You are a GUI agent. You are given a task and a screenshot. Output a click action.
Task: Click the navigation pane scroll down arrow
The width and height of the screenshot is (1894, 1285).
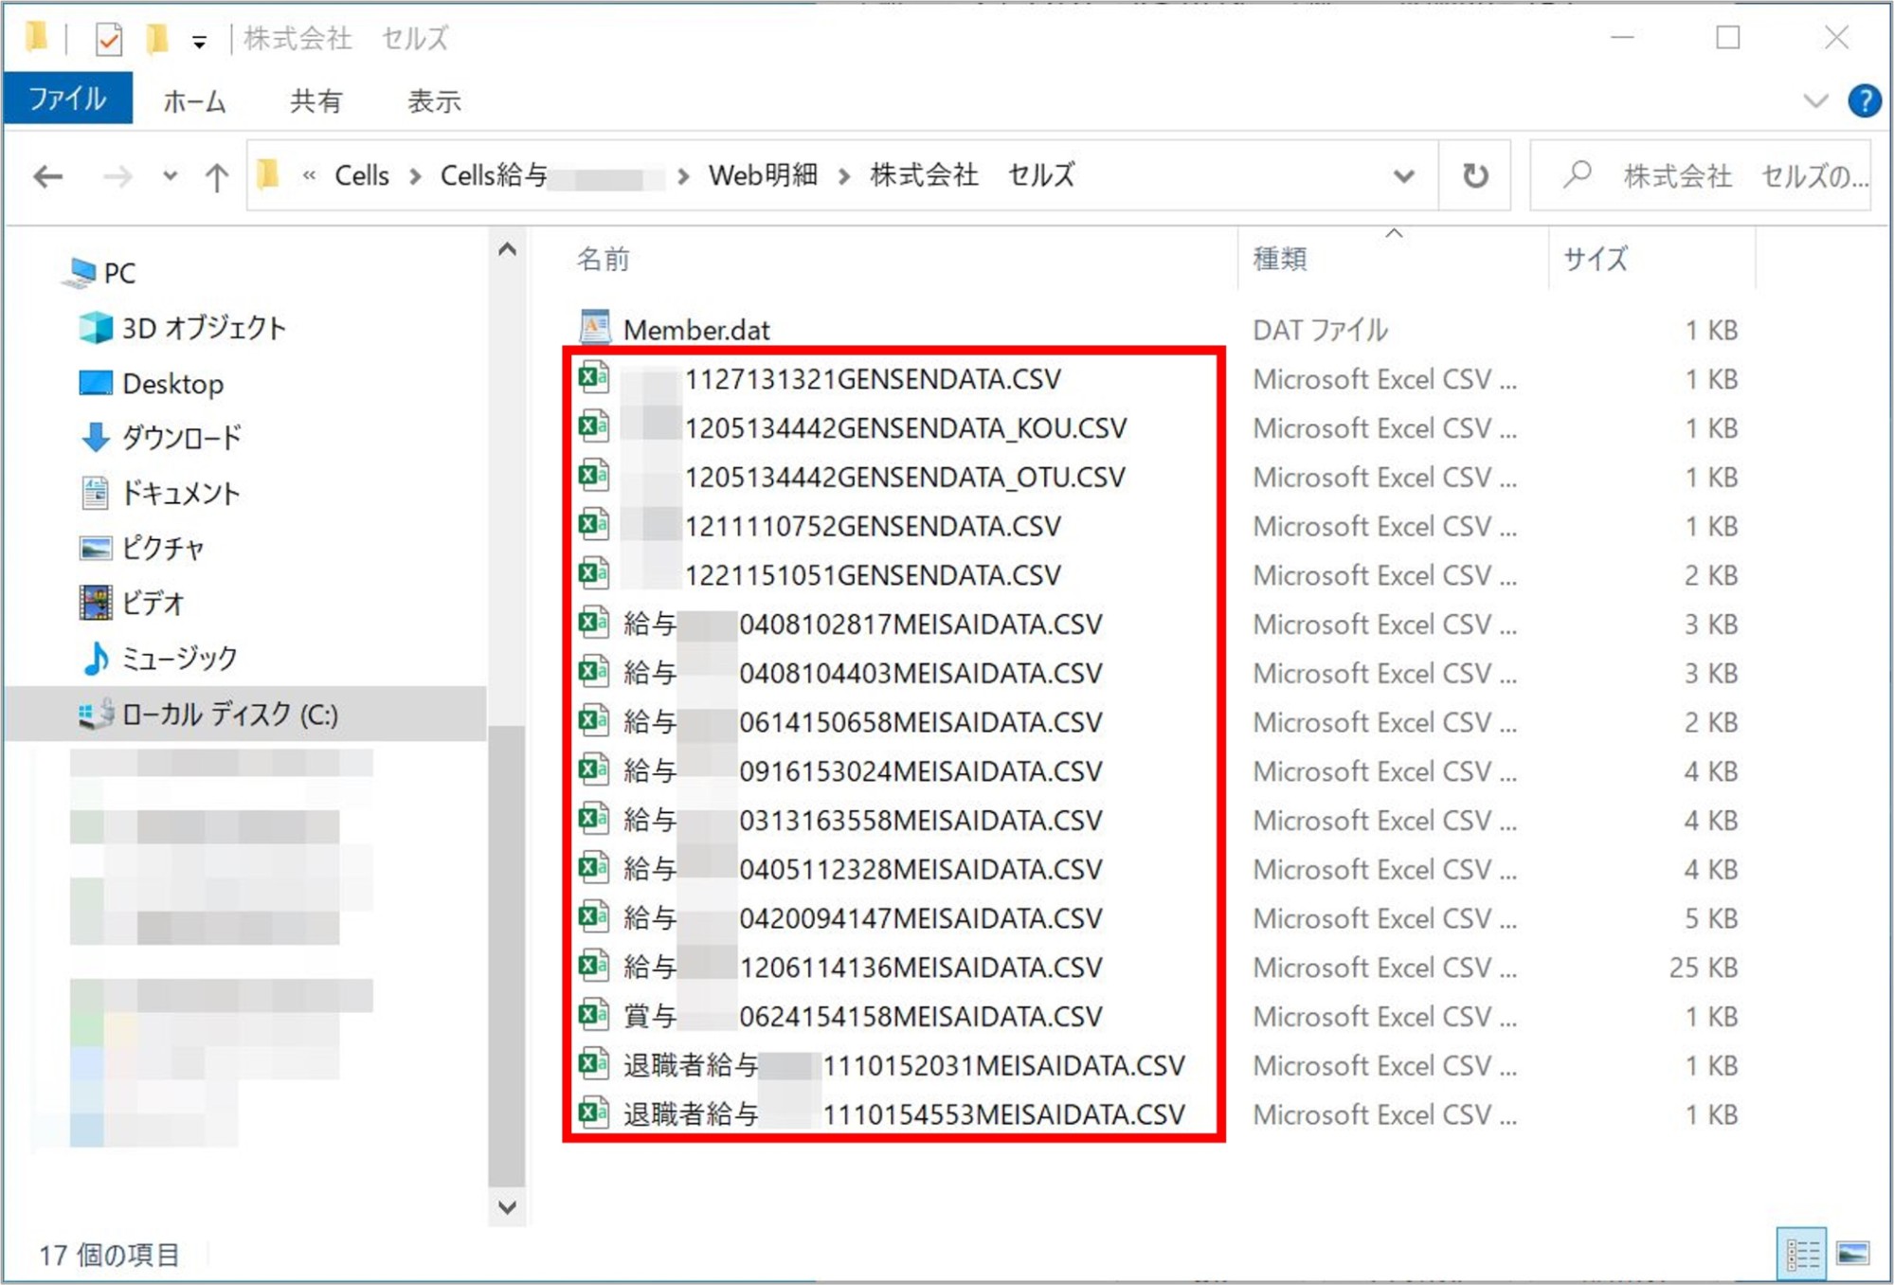(x=507, y=1207)
